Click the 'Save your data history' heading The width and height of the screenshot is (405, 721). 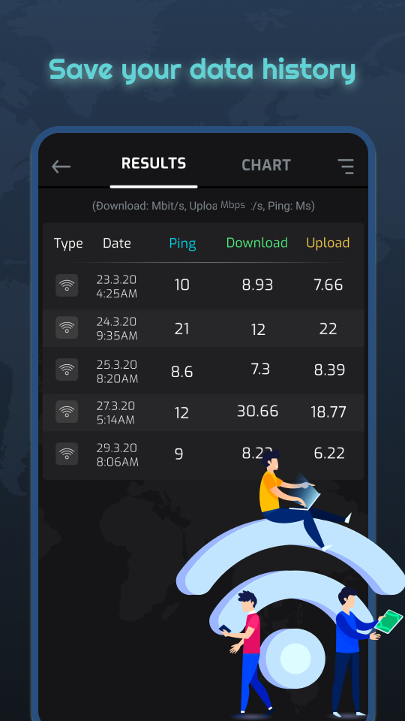point(202,70)
